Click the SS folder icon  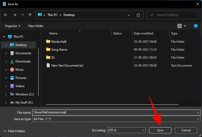(48, 57)
